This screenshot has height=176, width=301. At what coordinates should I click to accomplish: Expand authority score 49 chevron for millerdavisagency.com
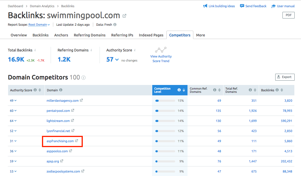[x=15, y=101]
